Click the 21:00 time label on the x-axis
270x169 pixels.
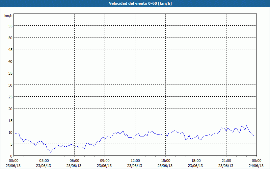[x=226, y=161]
